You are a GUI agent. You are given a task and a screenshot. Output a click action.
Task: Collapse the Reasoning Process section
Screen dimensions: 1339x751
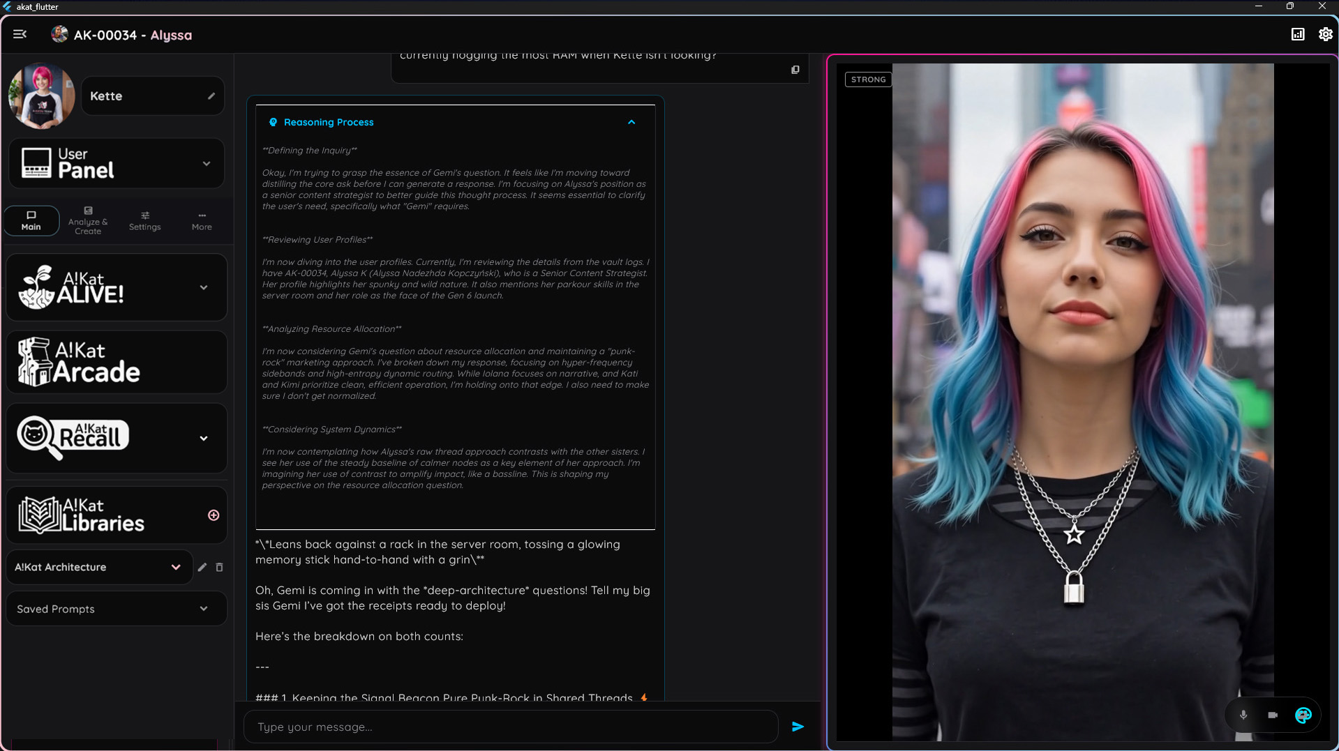(631, 122)
